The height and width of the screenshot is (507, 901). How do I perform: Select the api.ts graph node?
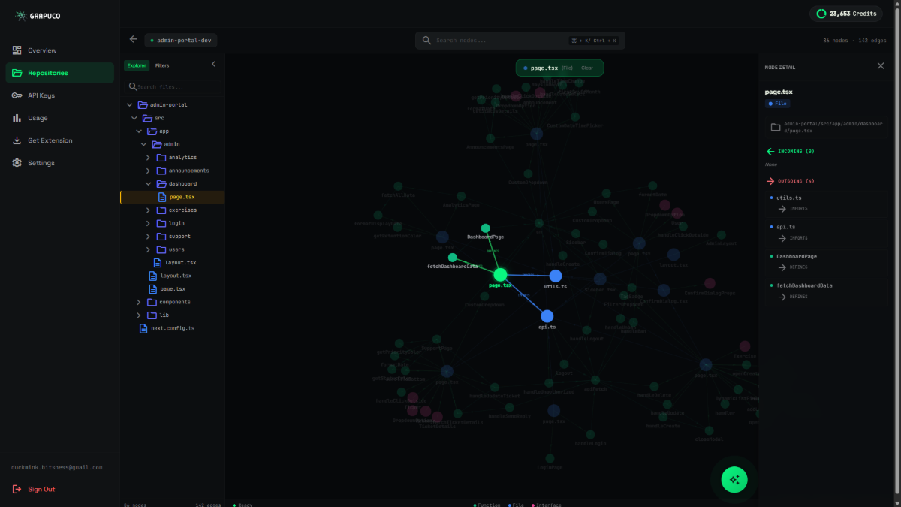(x=547, y=316)
